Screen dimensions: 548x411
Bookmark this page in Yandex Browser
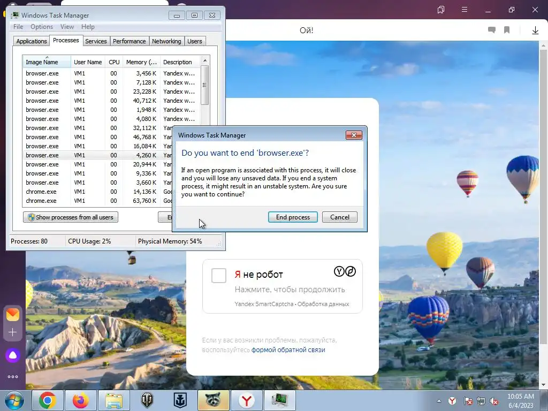507,30
